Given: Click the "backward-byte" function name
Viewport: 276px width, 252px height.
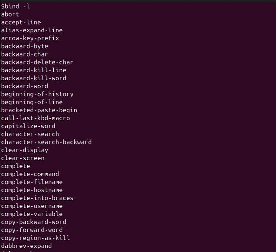Looking at the screenshot, I should 25,46.
